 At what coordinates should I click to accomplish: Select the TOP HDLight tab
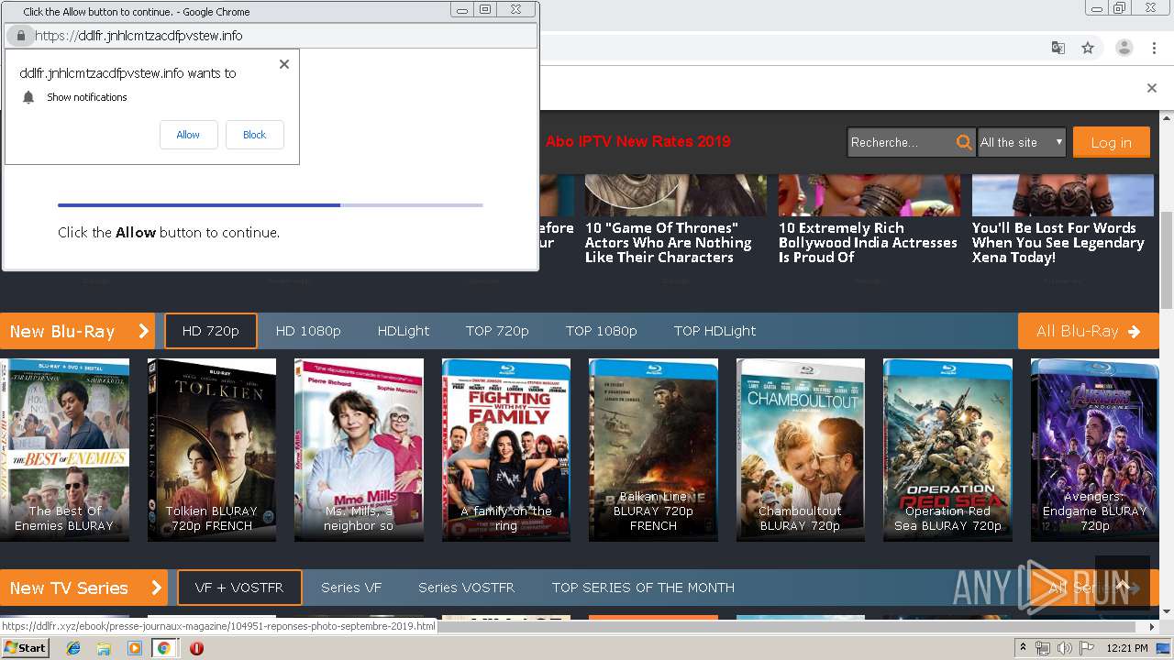tap(714, 331)
